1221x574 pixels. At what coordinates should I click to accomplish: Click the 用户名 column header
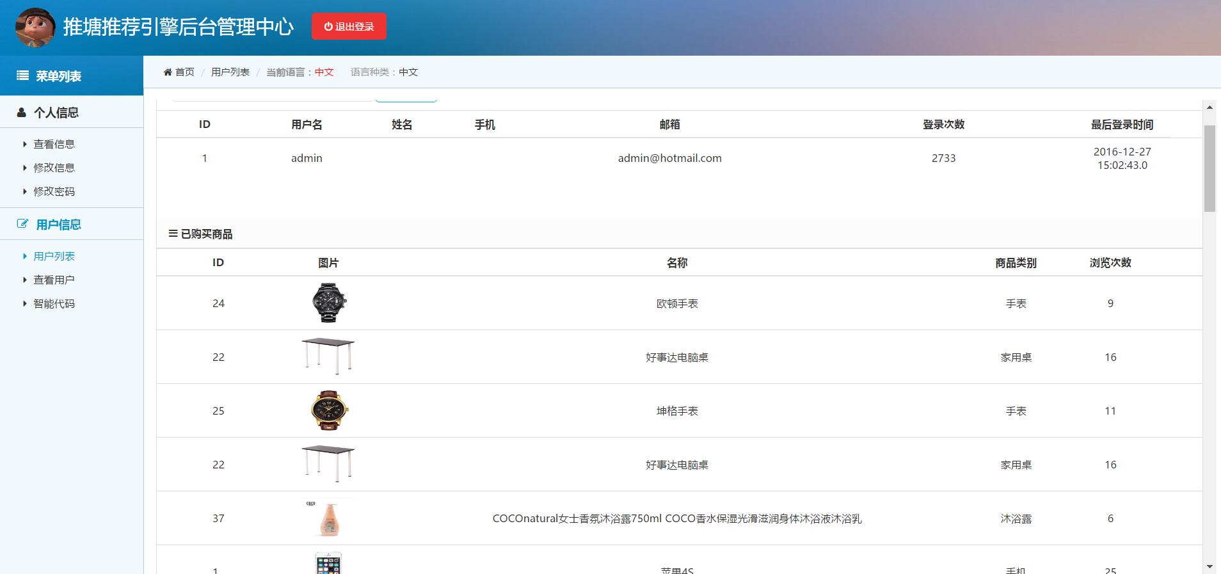[x=307, y=124]
